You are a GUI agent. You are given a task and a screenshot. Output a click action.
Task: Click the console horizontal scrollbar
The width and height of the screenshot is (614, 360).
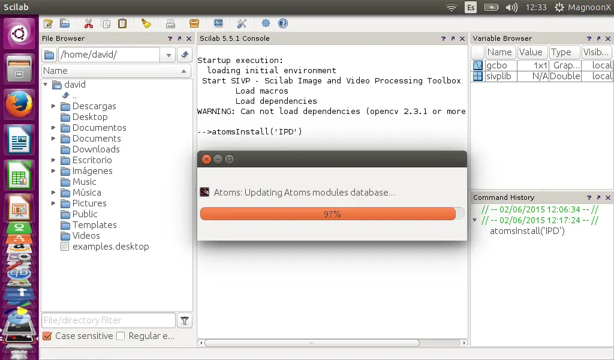click(312, 343)
